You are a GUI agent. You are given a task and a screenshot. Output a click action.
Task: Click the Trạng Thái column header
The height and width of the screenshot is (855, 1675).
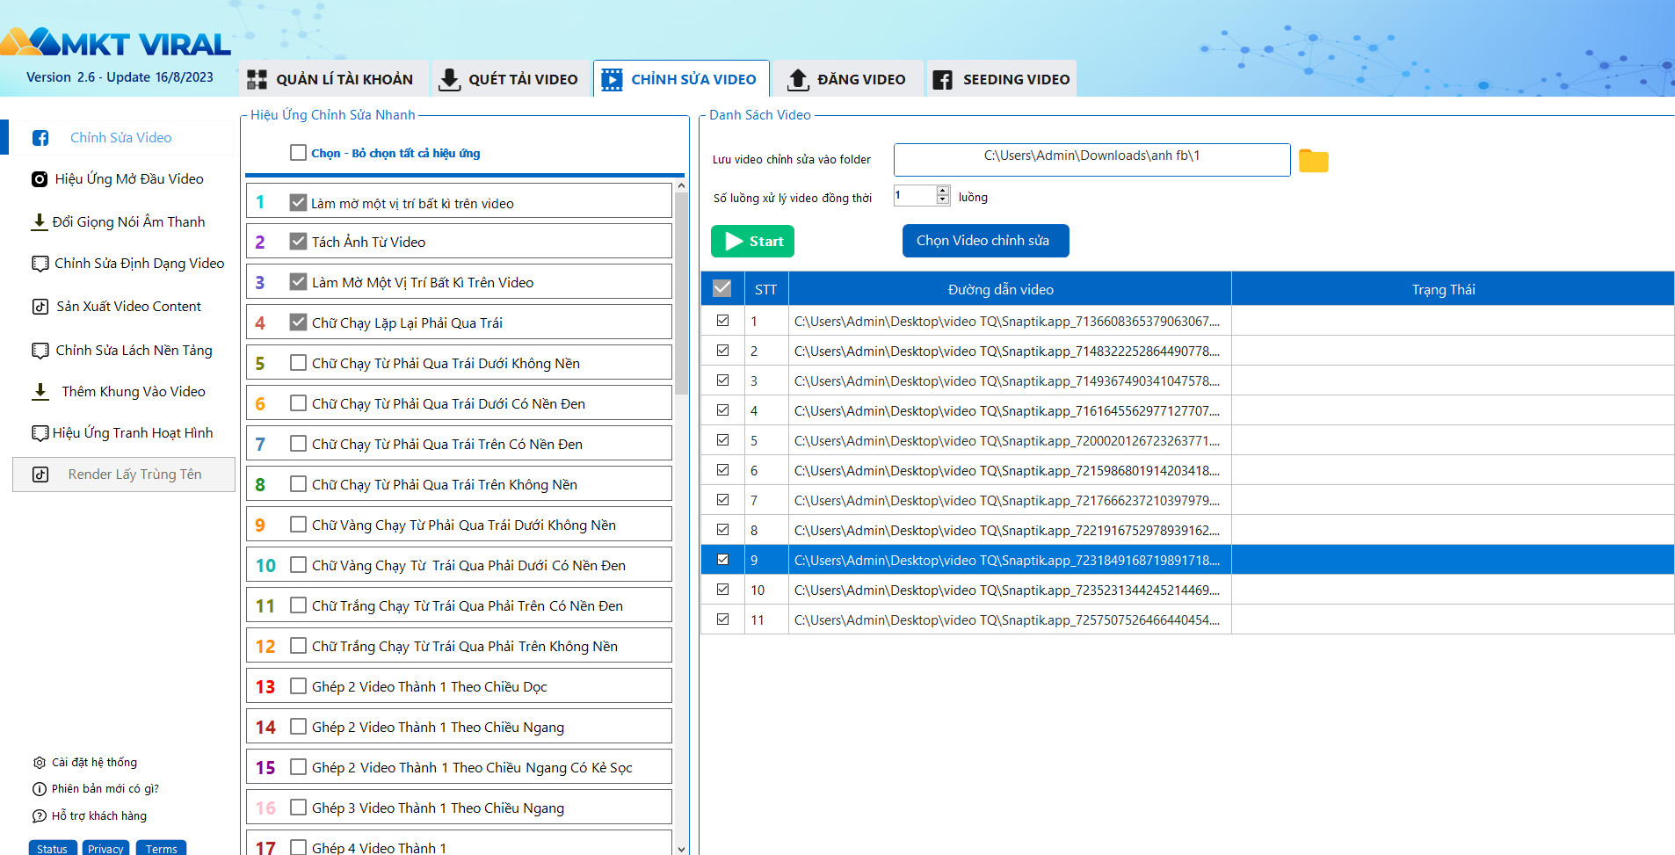click(1452, 289)
